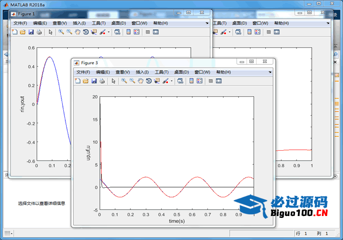
Task: Save Figure 3 using the floppy disk icon
Action: coord(94,81)
